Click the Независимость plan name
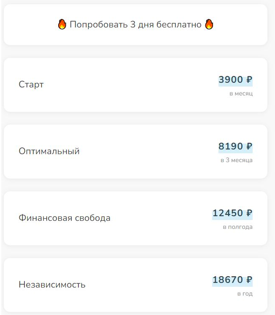 click(x=52, y=285)
